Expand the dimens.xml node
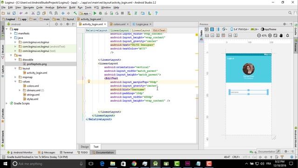The width and height of the screenshot is (298, 168). tap(20, 90)
